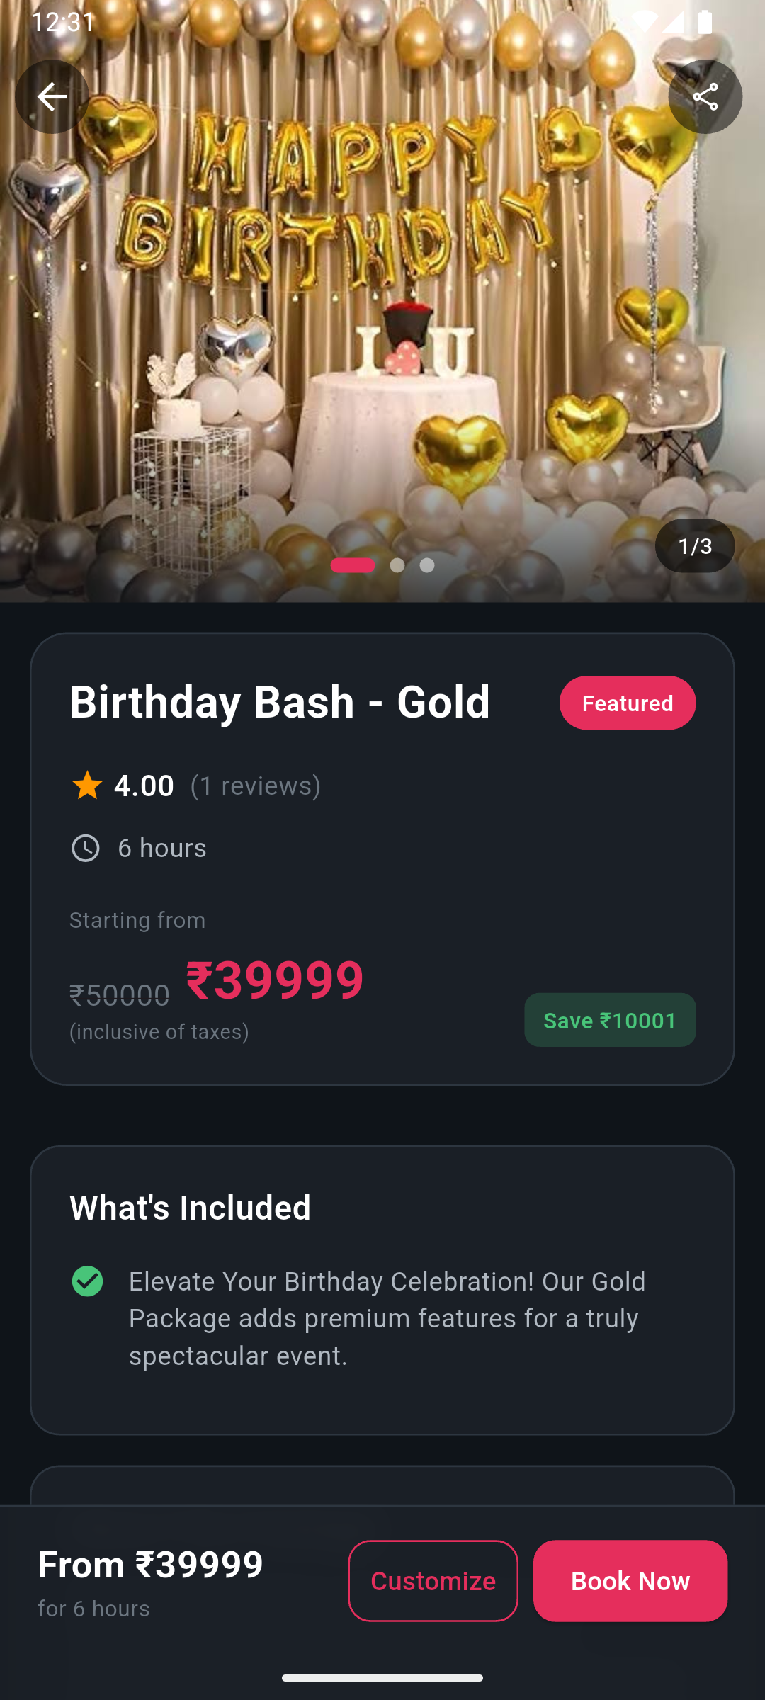Tap the active first carousel indicator
The width and height of the screenshot is (765, 1700).
point(353,565)
